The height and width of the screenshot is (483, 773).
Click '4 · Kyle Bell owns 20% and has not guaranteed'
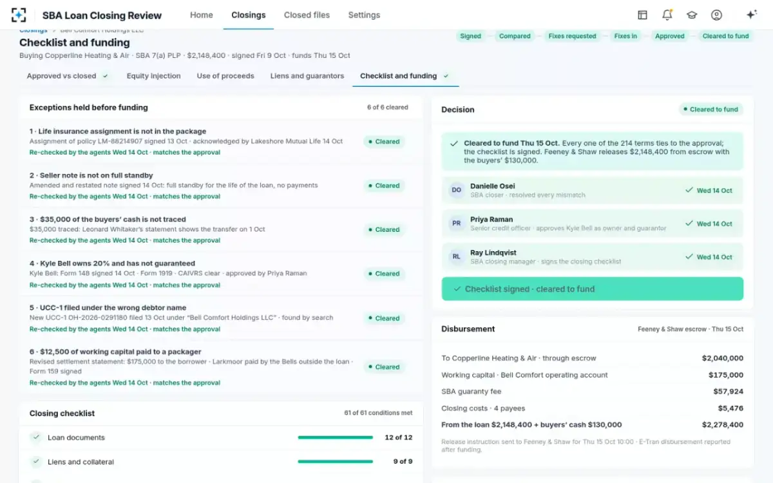(x=112, y=263)
